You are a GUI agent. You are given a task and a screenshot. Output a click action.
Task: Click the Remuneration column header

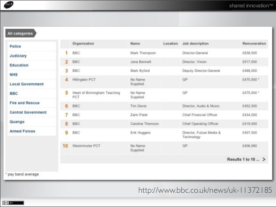(x=254, y=44)
